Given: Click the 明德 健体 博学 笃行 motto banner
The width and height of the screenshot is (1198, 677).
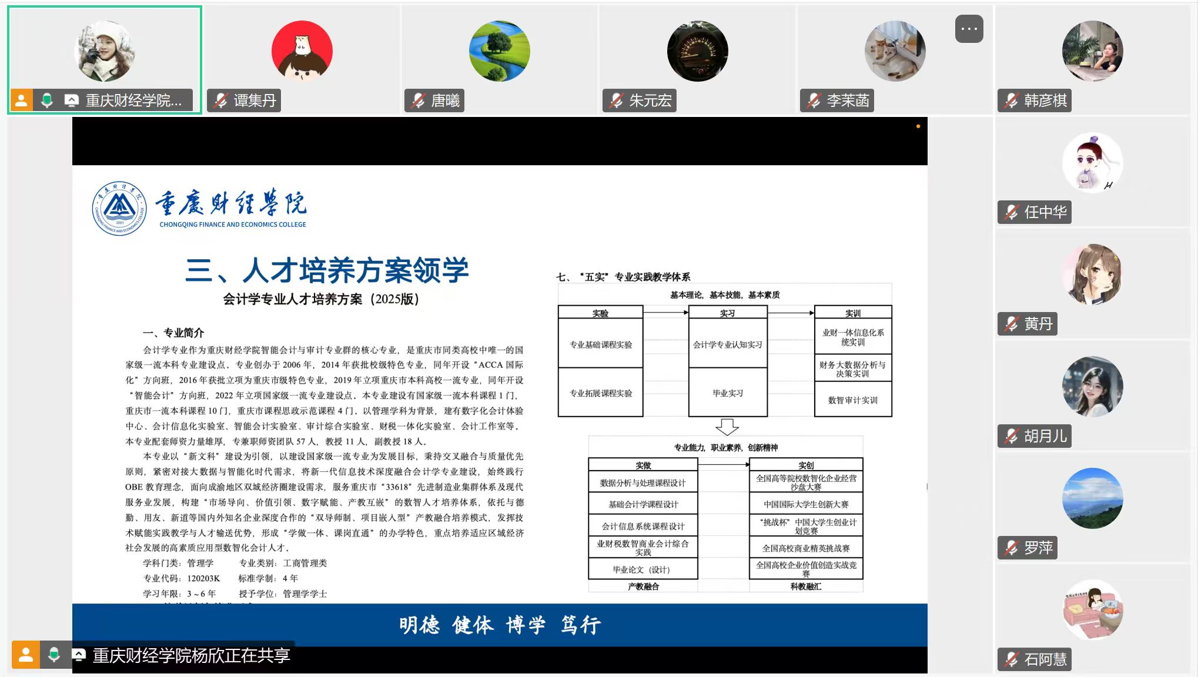Looking at the screenshot, I should 500,625.
